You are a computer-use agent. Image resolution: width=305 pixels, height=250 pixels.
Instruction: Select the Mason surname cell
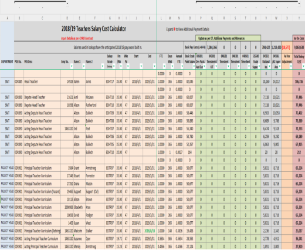pos(95,184)
